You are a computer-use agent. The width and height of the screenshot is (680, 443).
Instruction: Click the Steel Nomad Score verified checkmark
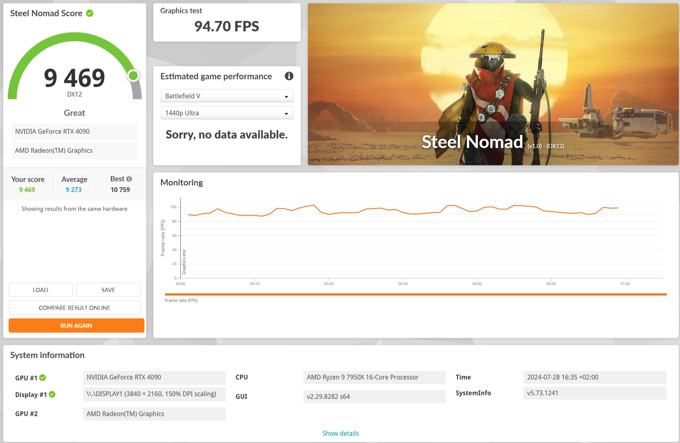point(90,13)
